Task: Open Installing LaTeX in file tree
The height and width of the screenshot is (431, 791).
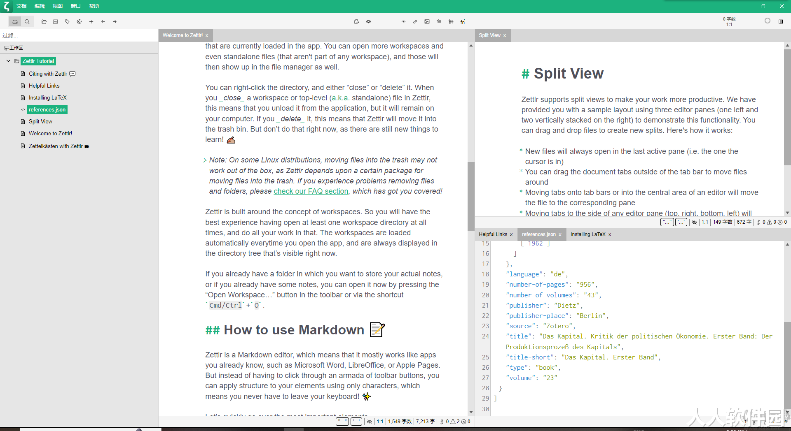Action: [48, 98]
